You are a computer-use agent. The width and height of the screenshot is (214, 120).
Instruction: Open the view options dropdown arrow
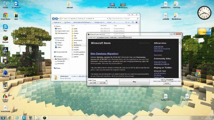tap(129, 22)
